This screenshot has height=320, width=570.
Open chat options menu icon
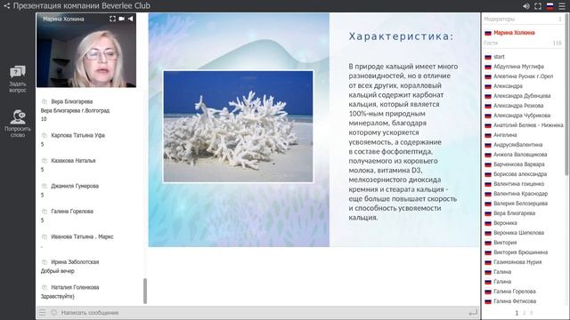[x=43, y=312]
